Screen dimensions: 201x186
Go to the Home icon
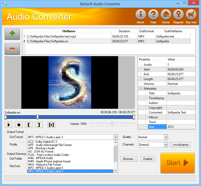(166, 14)
